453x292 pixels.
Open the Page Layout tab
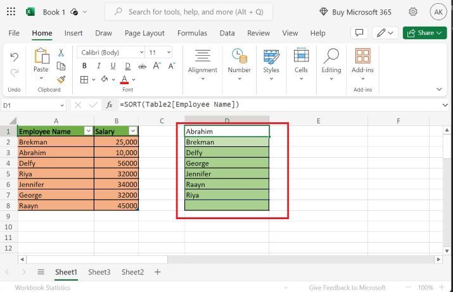point(144,33)
